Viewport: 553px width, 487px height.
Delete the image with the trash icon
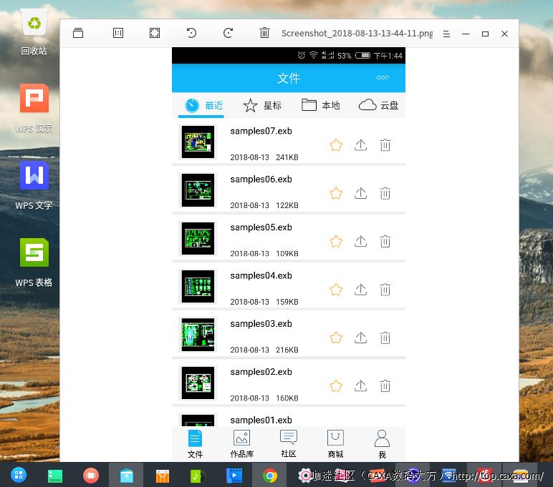tap(264, 33)
